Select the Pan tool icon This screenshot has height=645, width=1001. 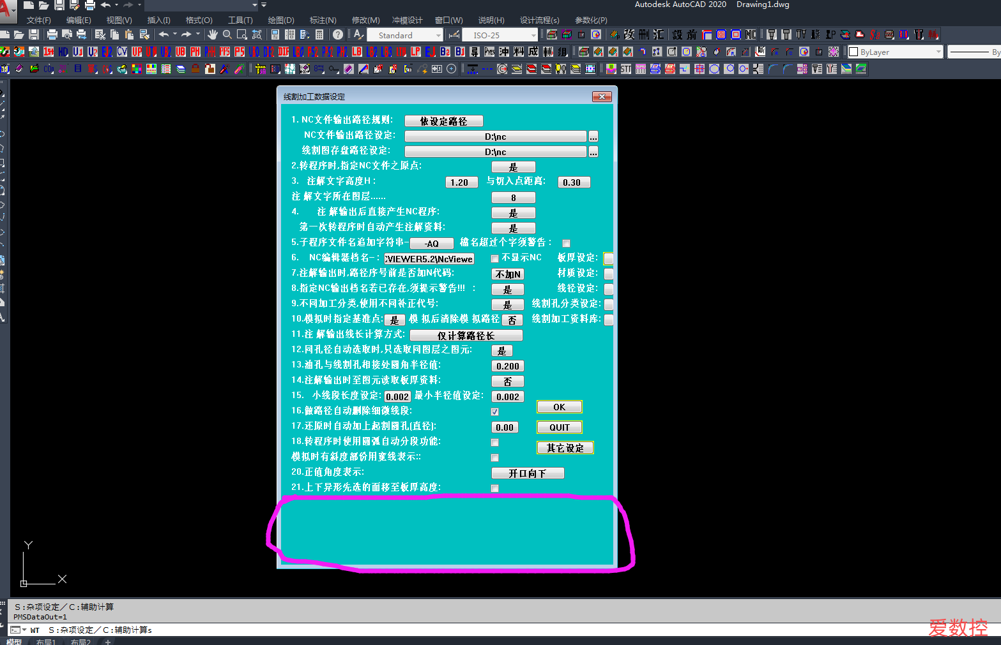pos(213,35)
